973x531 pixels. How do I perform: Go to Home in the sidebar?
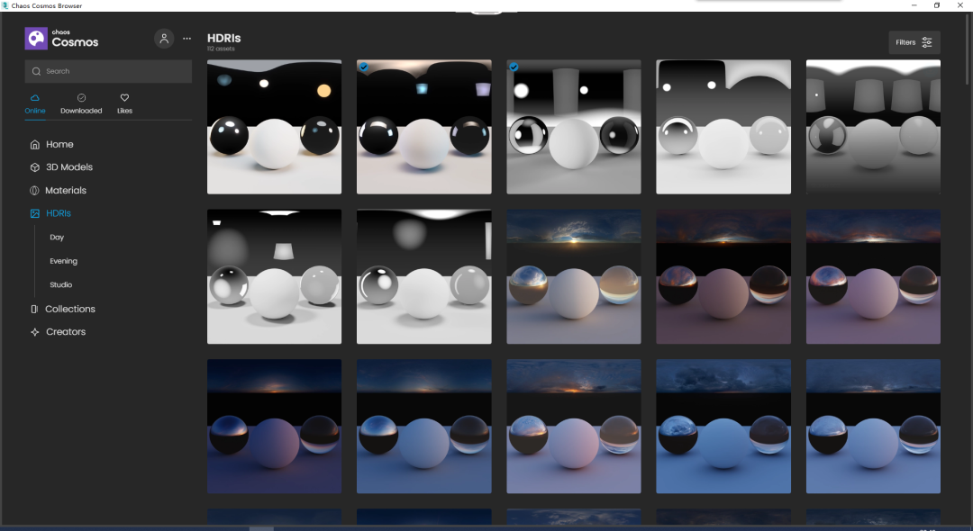point(59,144)
